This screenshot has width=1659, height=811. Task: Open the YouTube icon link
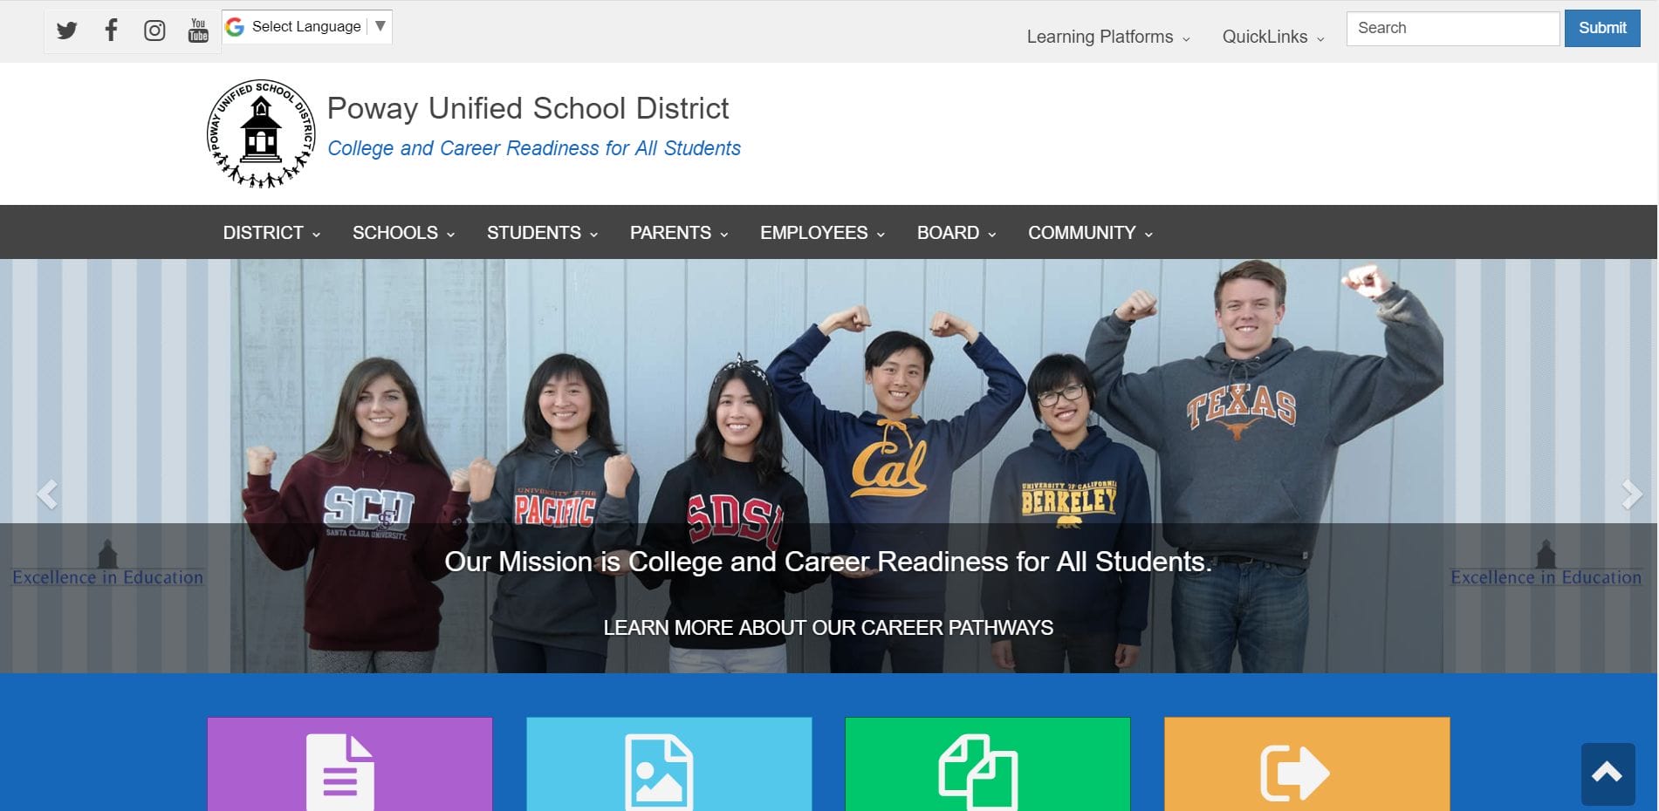pos(198,29)
